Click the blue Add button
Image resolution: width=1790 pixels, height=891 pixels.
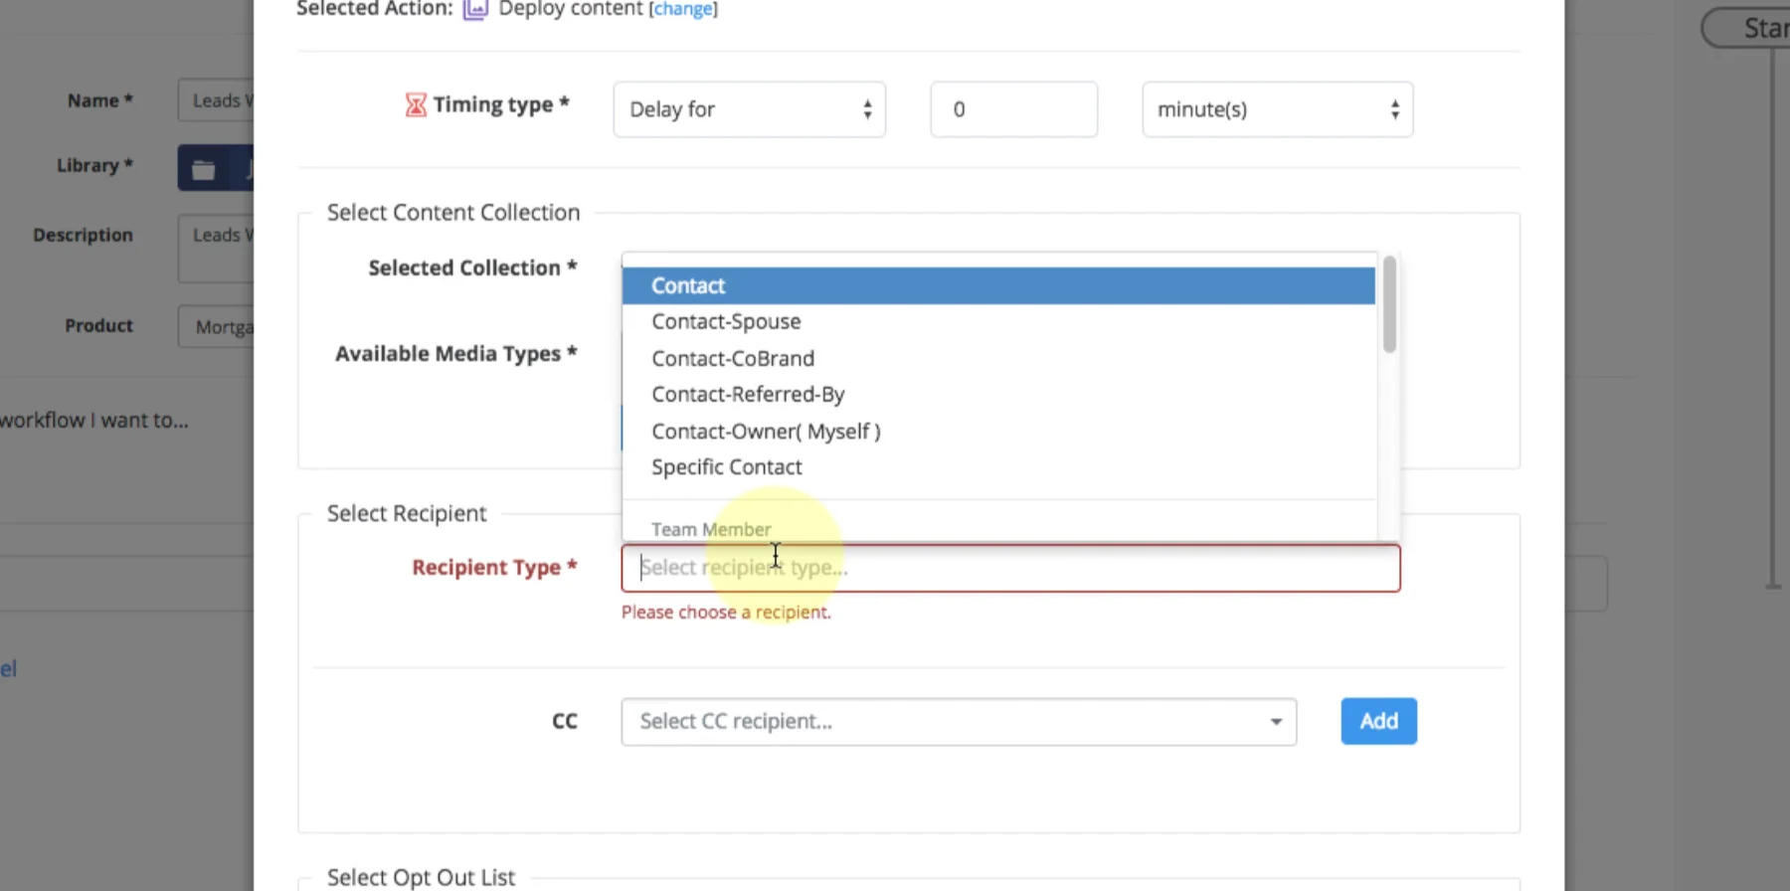[1378, 721]
